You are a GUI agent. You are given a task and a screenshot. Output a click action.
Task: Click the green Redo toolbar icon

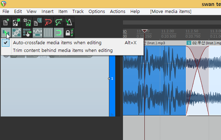coord(59,22)
